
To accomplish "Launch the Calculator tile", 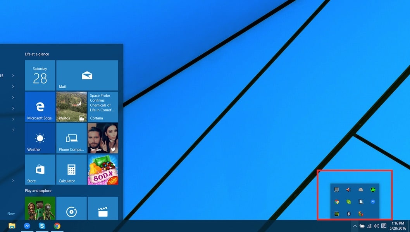I will (x=71, y=169).
